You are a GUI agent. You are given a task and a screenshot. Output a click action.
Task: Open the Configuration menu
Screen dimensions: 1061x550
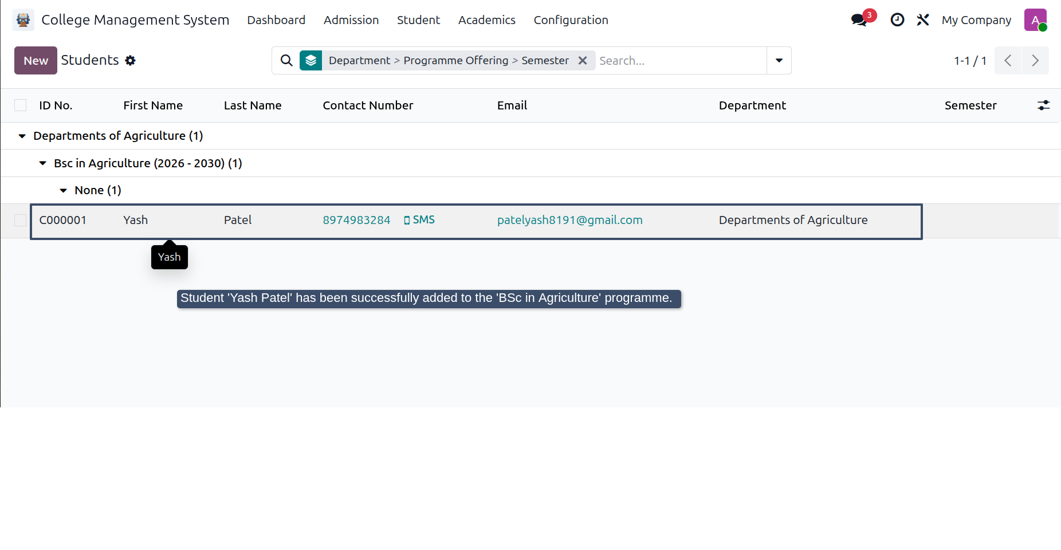[571, 20]
